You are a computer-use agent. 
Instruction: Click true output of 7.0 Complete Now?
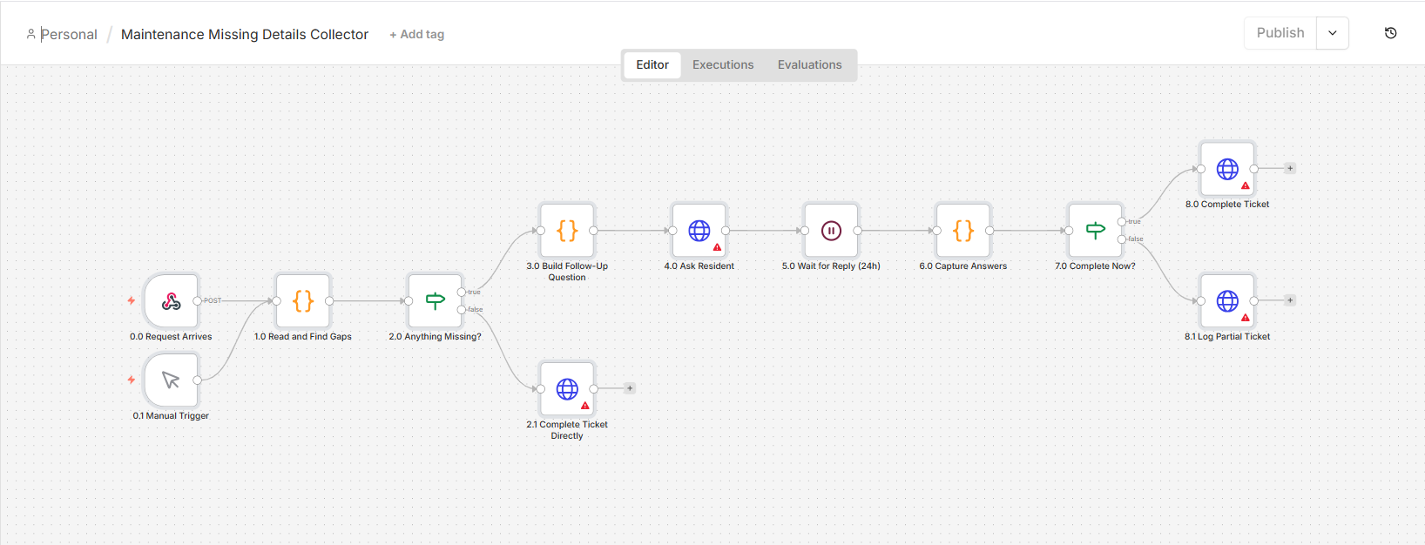[1122, 222]
